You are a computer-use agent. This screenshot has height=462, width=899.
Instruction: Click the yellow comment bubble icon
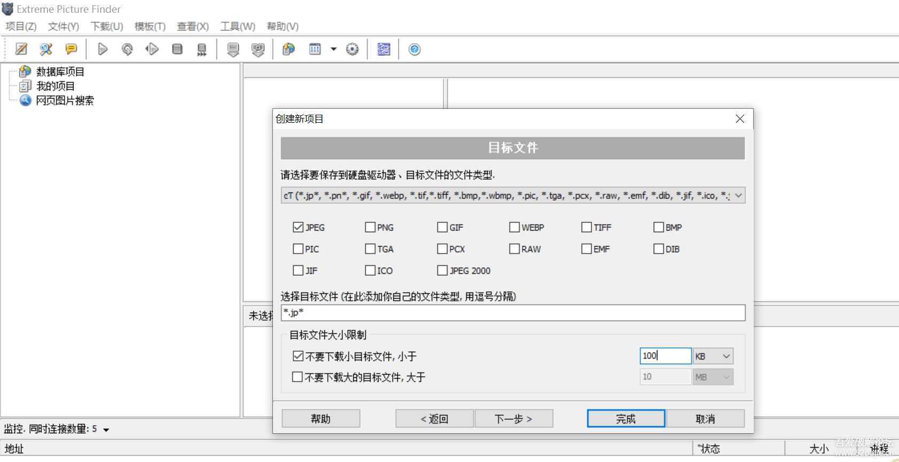[71, 49]
